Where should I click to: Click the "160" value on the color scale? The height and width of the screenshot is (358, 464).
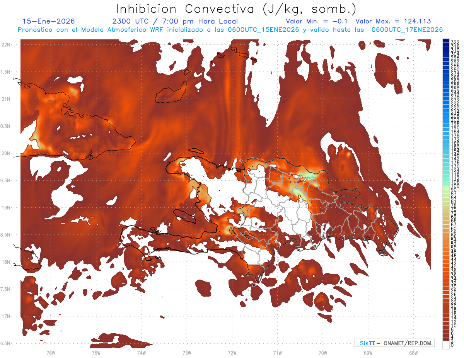[455, 147]
